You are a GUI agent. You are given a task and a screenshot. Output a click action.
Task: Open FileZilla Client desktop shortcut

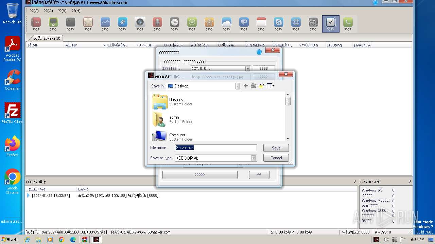pos(12,113)
